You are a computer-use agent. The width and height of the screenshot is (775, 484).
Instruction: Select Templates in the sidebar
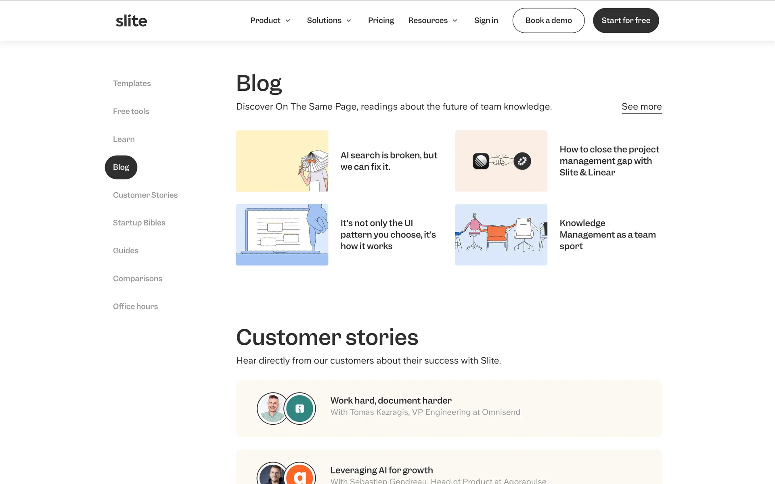tap(132, 83)
